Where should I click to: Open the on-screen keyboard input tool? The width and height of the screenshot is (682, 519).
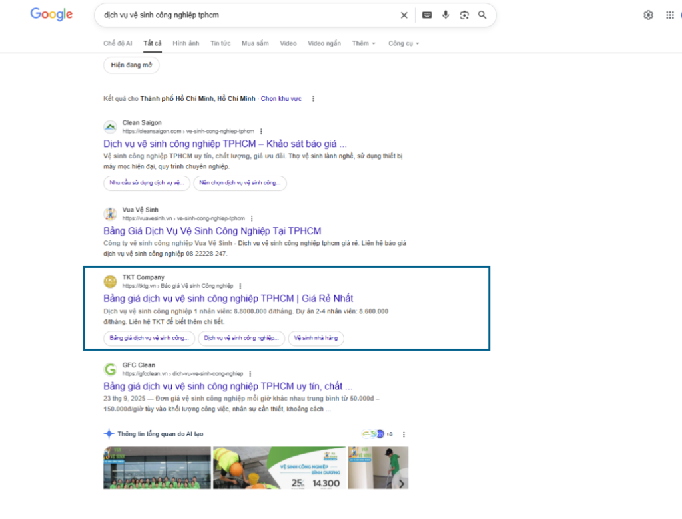(427, 15)
